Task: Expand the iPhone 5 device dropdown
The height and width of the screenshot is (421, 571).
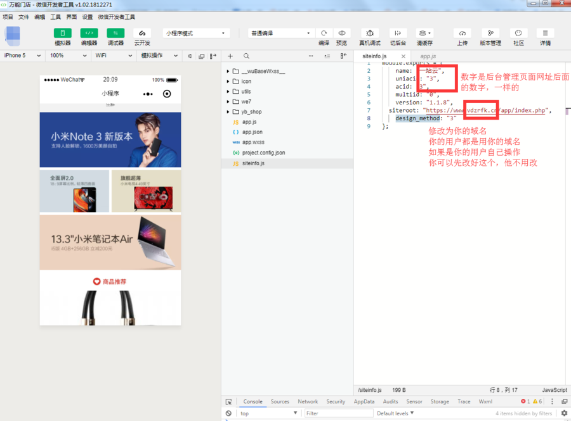Action: [x=22, y=56]
